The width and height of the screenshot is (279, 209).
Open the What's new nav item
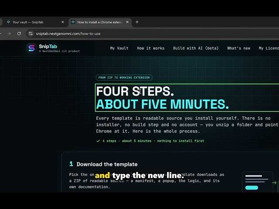(x=238, y=48)
